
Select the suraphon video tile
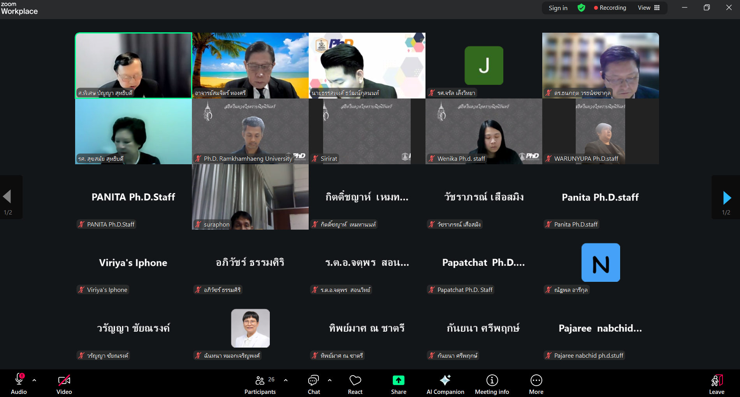[x=250, y=197]
